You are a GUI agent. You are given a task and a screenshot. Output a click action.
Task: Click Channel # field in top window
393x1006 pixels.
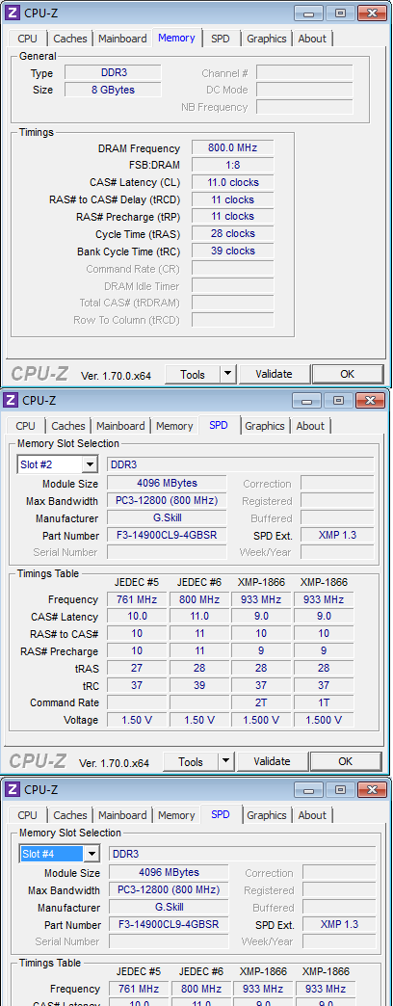pos(304,72)
